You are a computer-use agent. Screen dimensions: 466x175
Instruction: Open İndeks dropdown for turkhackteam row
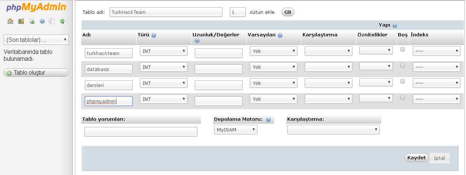click(x=437, y=51)
